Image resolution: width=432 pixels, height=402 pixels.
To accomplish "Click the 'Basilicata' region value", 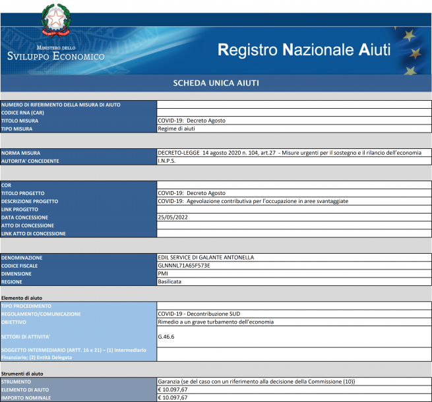I will click(170, 281).
